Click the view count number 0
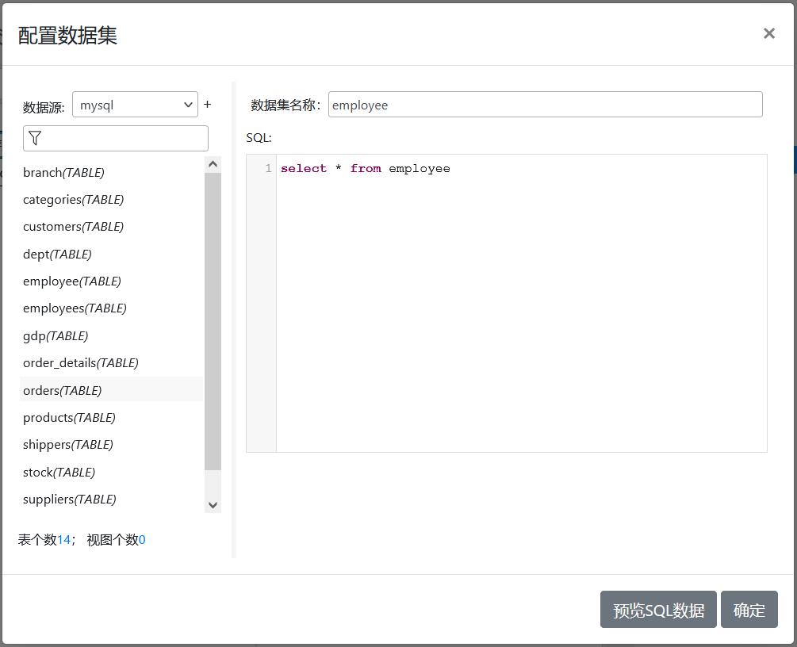797x647 pixels. click(142, 540)
